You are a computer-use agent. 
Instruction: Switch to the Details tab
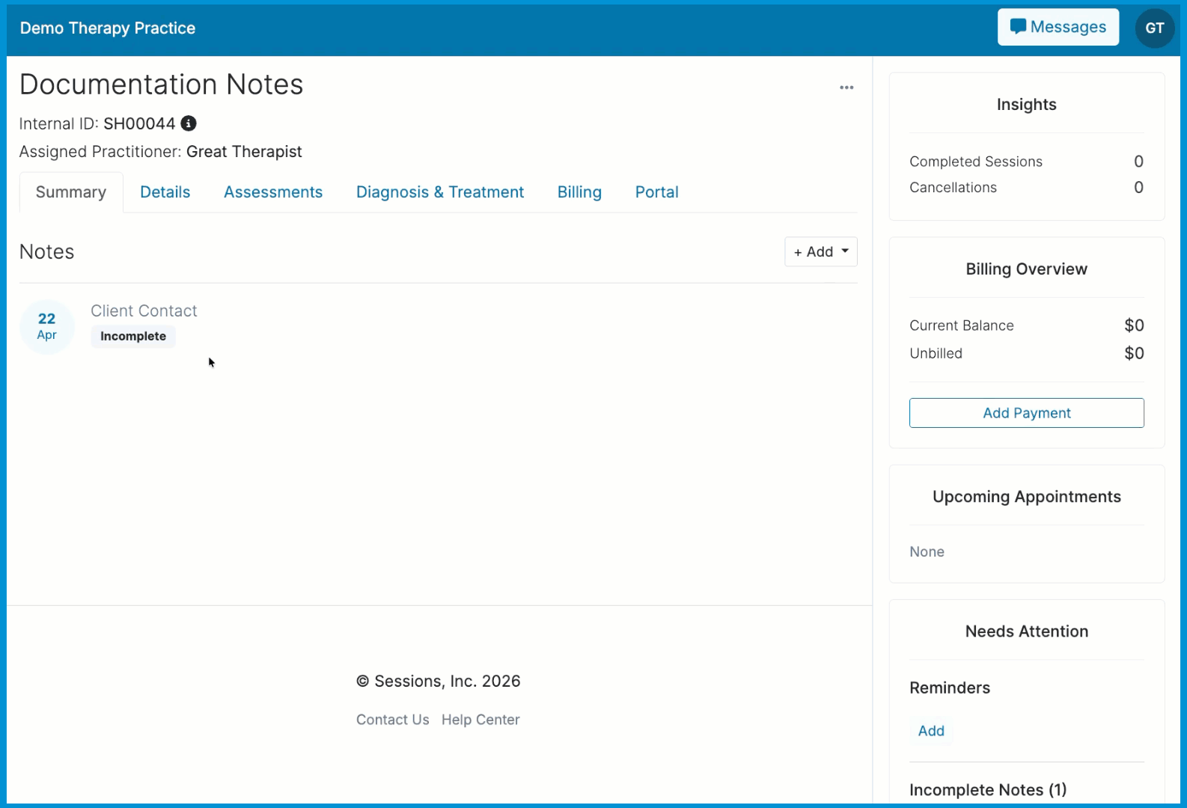pos(165,192)
